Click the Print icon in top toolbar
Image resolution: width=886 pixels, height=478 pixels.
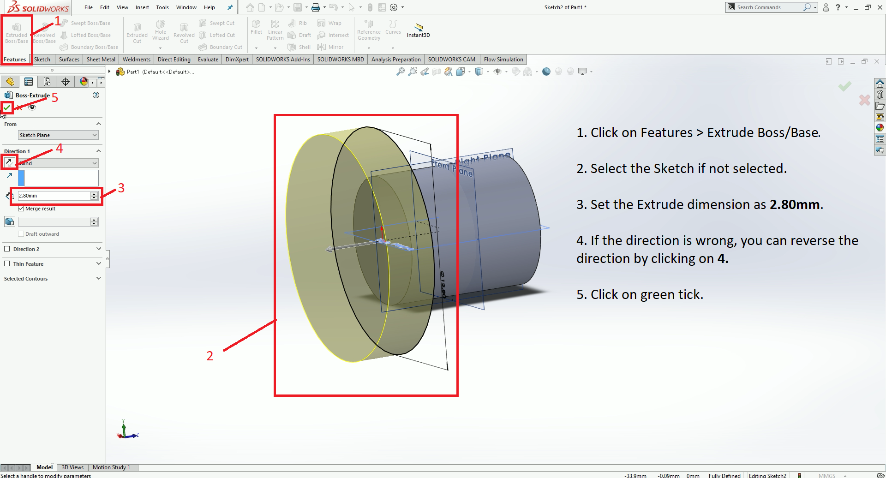click(x=316, y=7)
